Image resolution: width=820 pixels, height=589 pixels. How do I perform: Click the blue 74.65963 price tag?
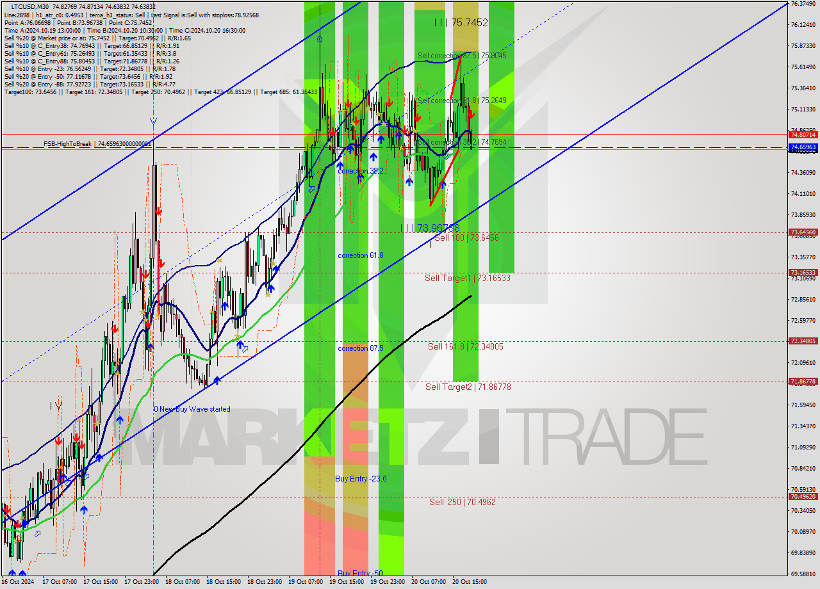803,147
